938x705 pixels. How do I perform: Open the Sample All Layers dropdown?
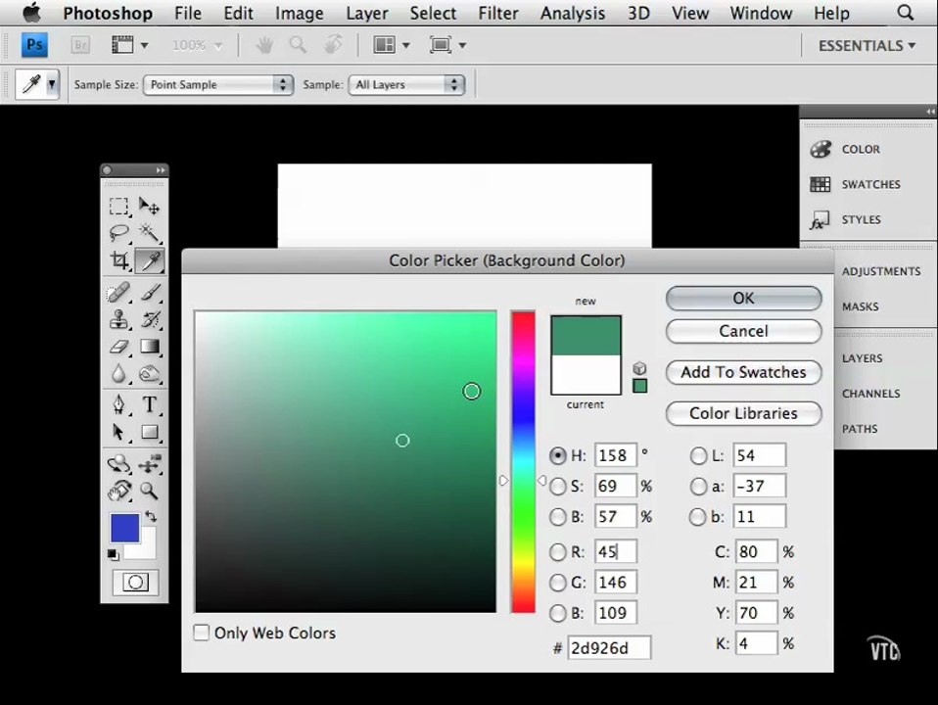point(406,84)
